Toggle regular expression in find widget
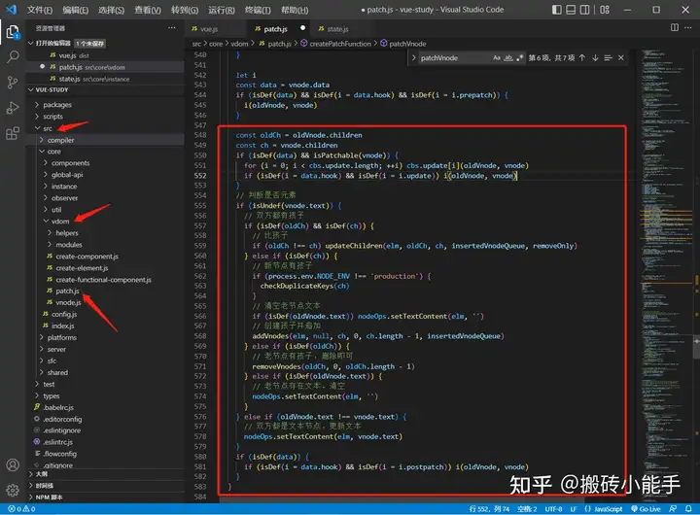 pos(519,58)
